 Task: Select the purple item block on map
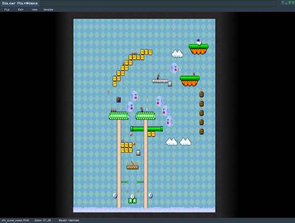tap(119, 100)
